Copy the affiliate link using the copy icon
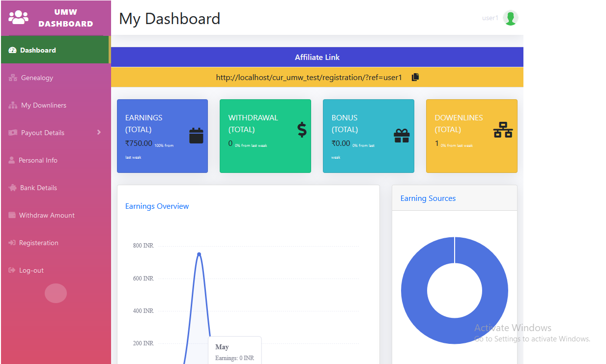This screenshot has width=606, height=364. click(x=415, y=77)
